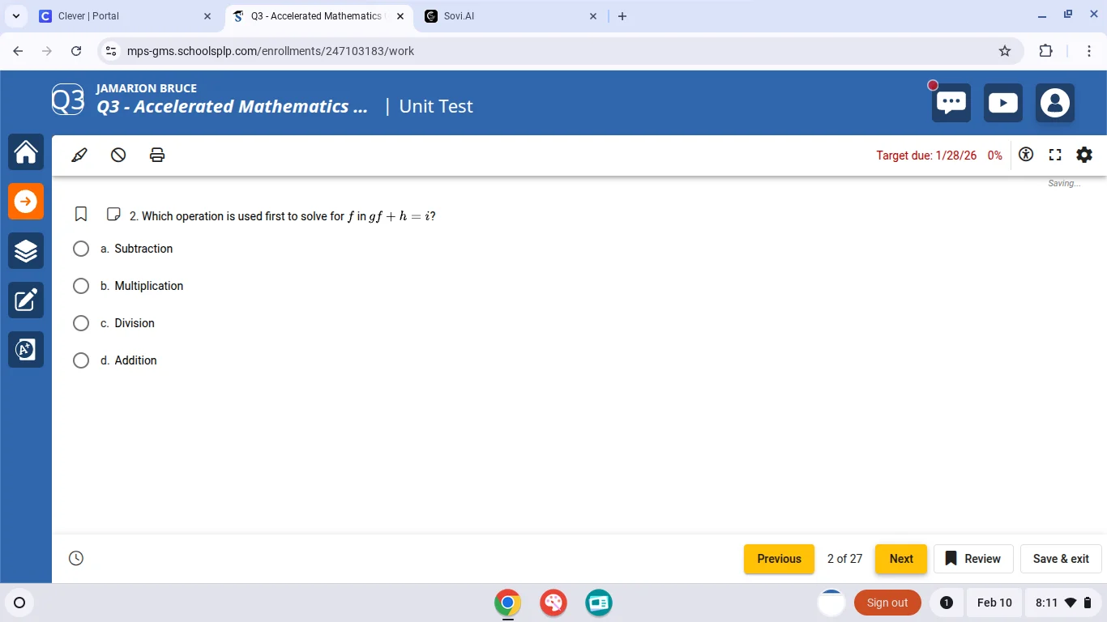This screenshot has width=1107, height=622.
Task: Enter fullscreen mode for the test
Action: click(x=1055, y=154)
